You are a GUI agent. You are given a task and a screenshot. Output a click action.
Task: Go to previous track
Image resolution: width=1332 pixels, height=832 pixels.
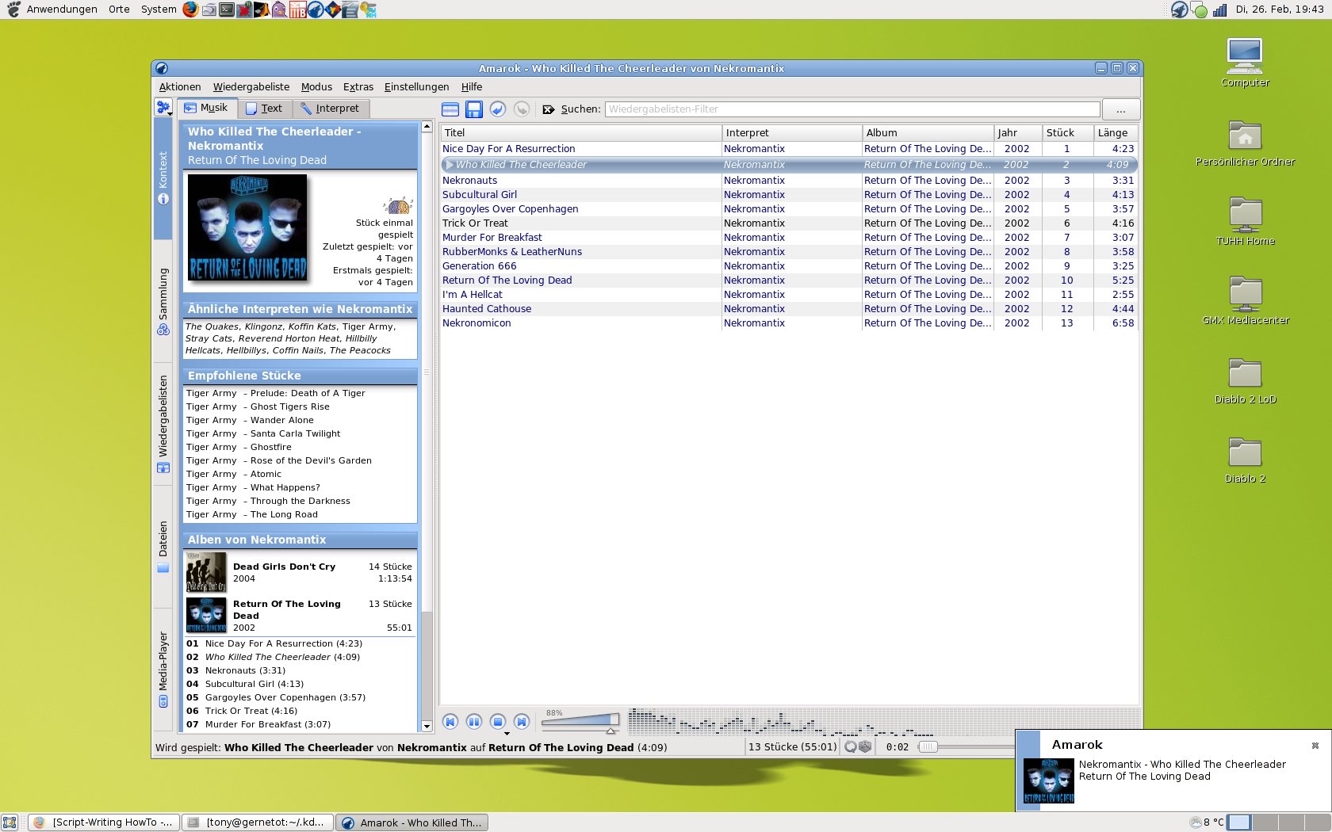tap(450, 722)
